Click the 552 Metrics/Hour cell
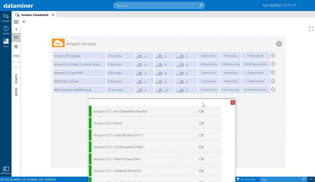Screen dimensions: 315x182 coord(209,90)
